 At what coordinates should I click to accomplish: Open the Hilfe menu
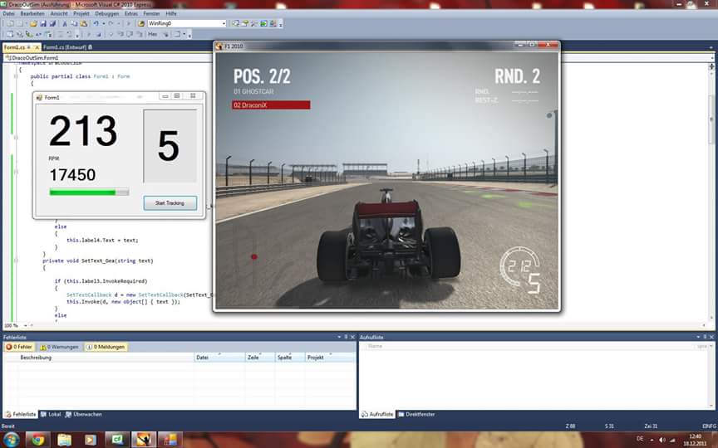point(171,14)
